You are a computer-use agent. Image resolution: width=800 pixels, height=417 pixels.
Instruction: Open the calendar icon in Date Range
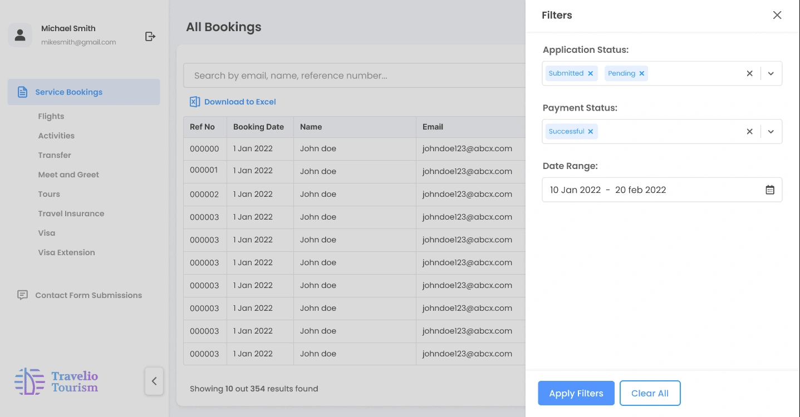pos(770,190)
